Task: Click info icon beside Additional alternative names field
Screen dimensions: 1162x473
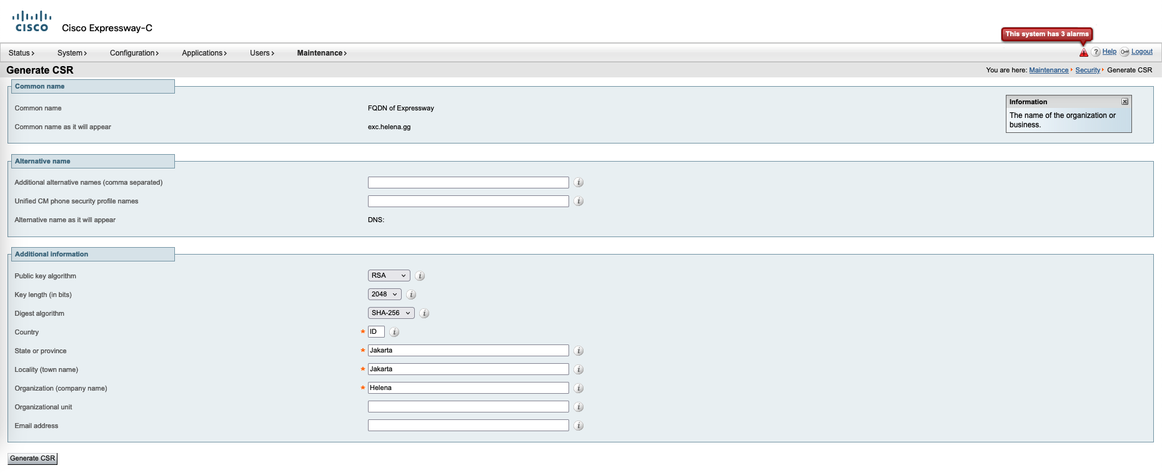Action: [x=579, y=183]
